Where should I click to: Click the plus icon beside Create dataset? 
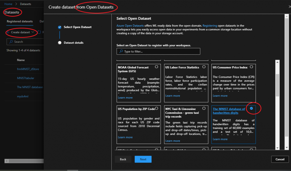pos(8,32)
